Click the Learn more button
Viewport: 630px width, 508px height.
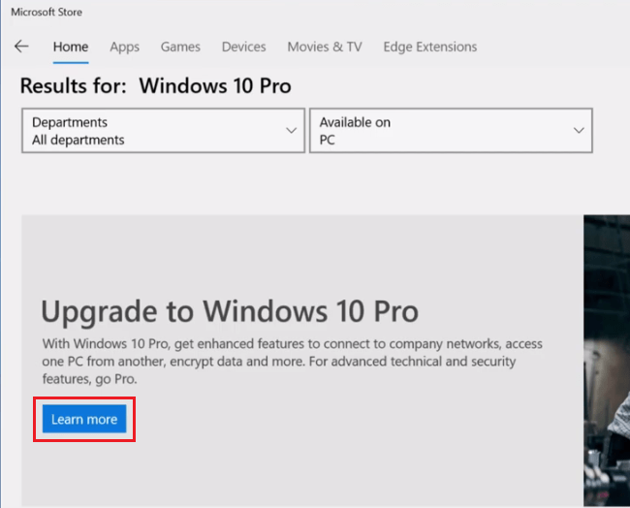pyautogui.click(x=84, y=419)
